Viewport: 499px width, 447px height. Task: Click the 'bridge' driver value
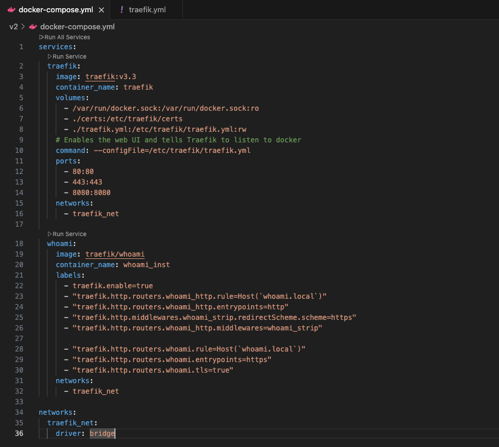tap(102, 434)
